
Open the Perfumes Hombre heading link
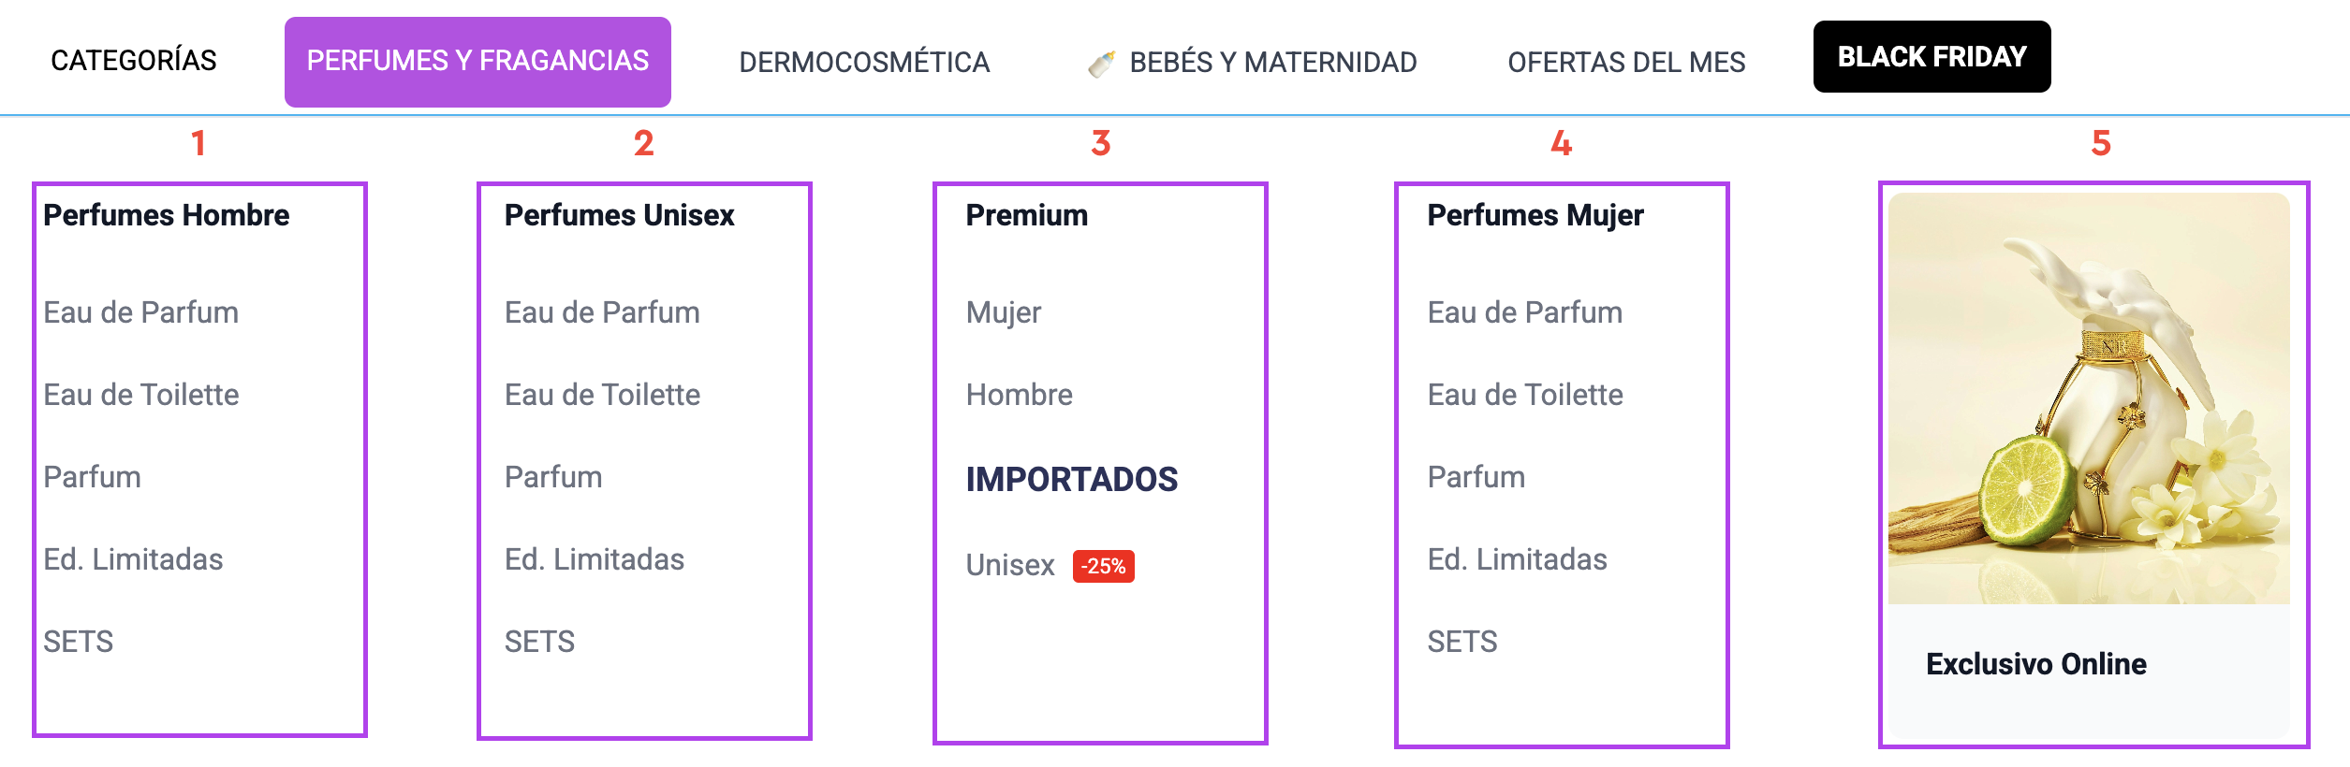point(167,215)
